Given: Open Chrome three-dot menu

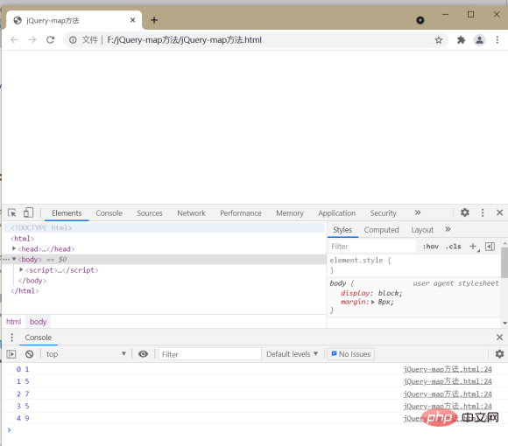Looking at the screenshot, I should point(497,39).
